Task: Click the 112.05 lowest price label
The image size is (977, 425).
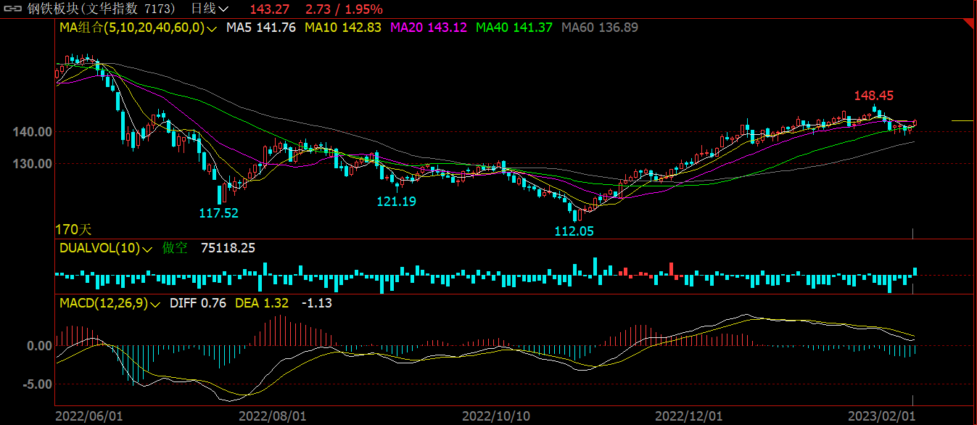Action: (x=574, y=231)
